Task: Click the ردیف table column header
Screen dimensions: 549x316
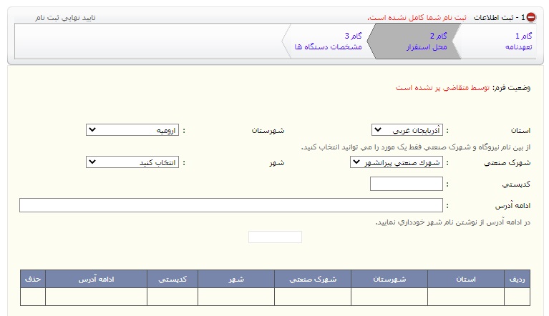Action: point(517,280)
